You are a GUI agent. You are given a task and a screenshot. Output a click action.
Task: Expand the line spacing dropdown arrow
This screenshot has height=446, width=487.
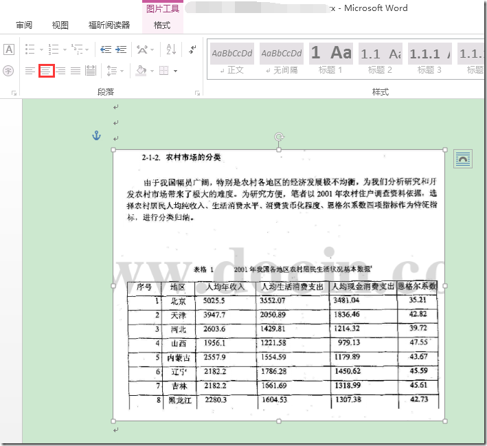(122, 71)
